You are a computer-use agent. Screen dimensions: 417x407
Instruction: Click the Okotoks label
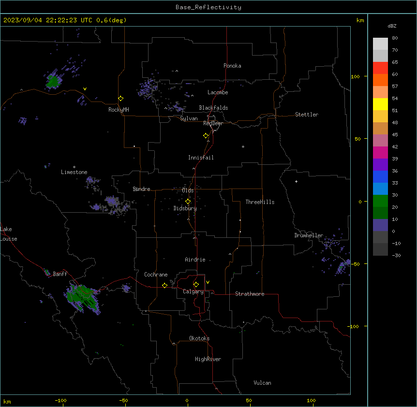[x=199, y=338]
